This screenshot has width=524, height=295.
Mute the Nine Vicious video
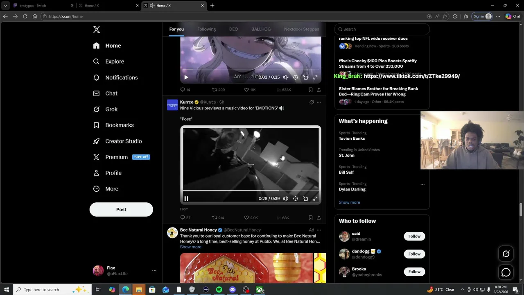click(286, 199)
